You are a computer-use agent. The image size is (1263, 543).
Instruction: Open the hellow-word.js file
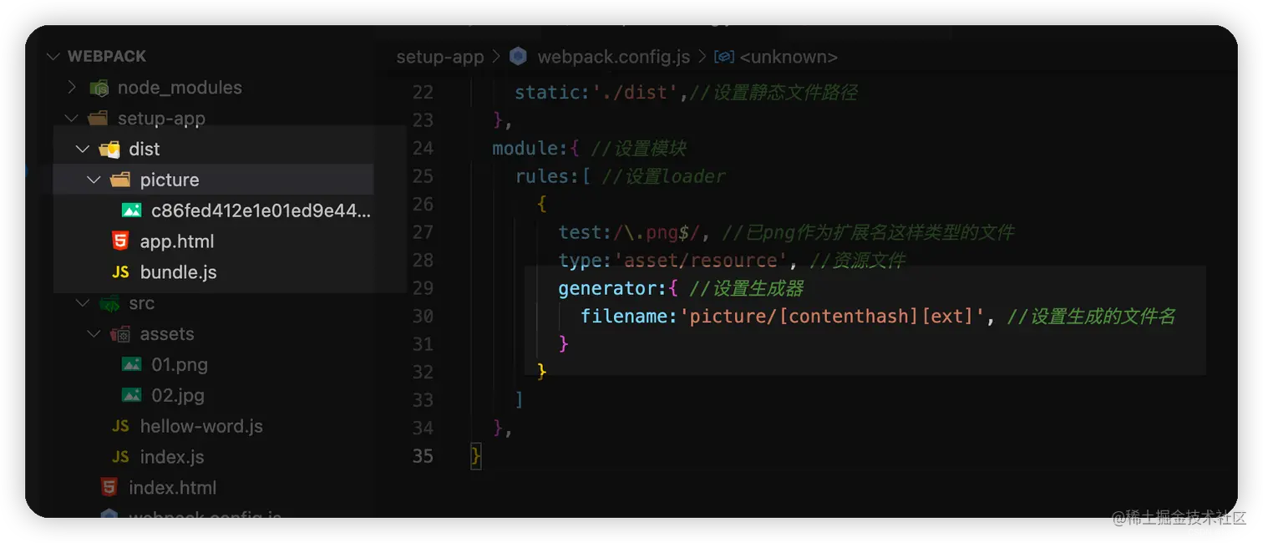pos(201,426)
